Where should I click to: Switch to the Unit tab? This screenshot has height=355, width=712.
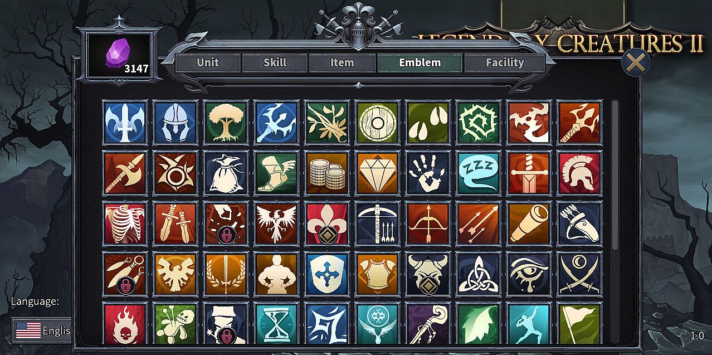(x=208, y=63)
